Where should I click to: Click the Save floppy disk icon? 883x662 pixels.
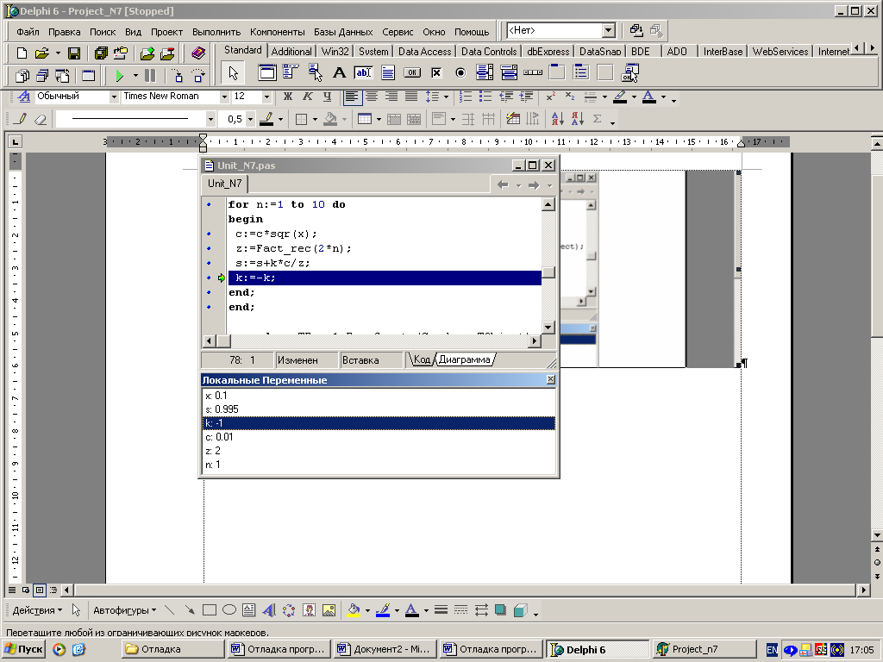(x=74, y=53)
